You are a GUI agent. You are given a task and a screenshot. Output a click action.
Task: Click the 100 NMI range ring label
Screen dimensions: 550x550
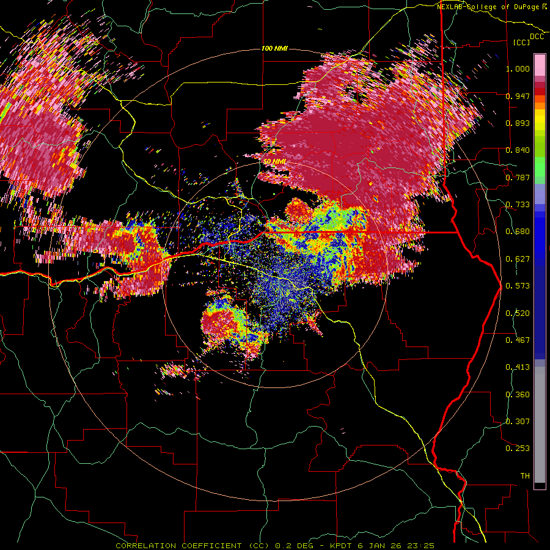click(x=274, y=48)
